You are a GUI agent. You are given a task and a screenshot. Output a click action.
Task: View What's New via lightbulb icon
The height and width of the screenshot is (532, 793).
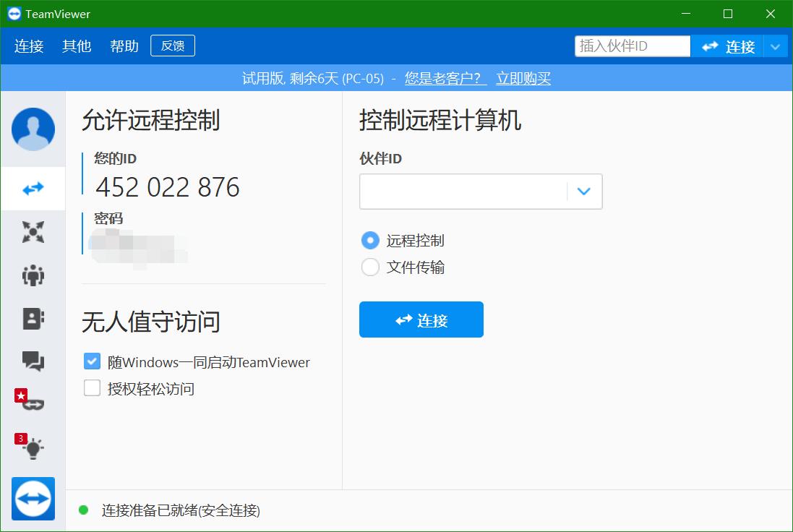pos(33,447)
